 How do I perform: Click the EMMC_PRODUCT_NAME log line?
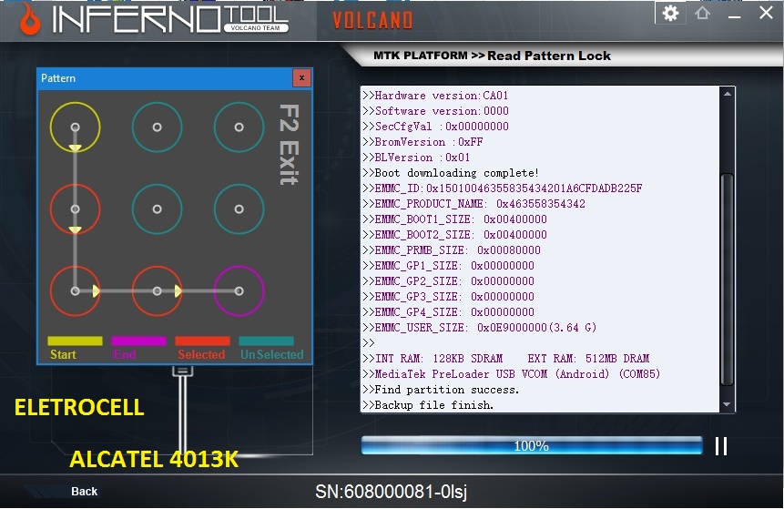click(x=474, y=204)
